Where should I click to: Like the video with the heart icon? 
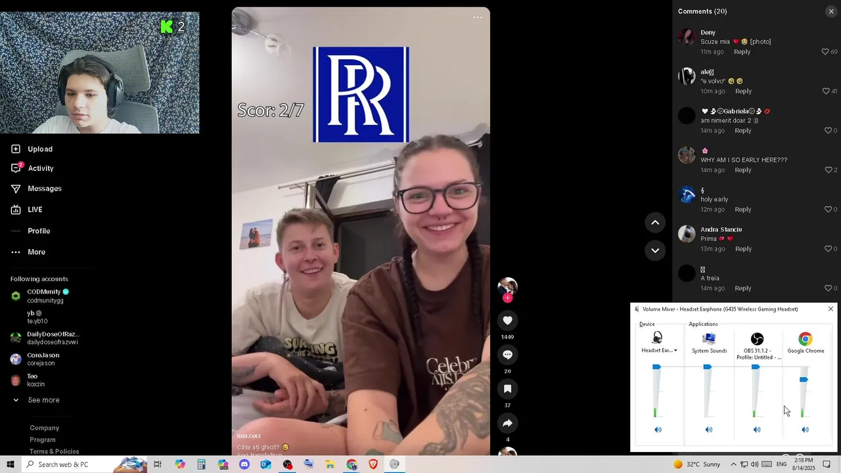pos(507,321)
